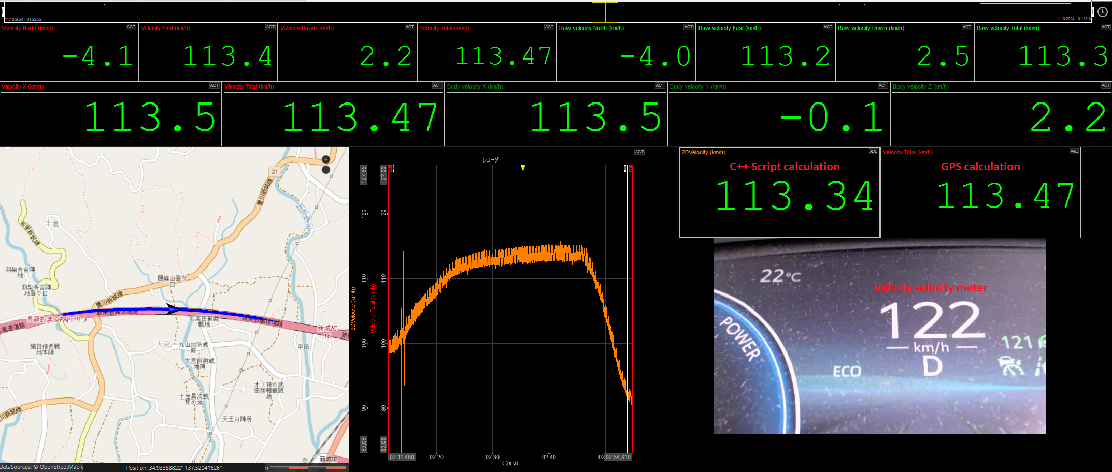1112x472 pixels.
Task: Select the Velocity Down channel label
Action: pos(307,28)
